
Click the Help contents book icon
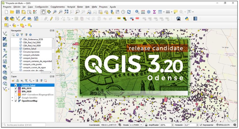tap(195, 19)
